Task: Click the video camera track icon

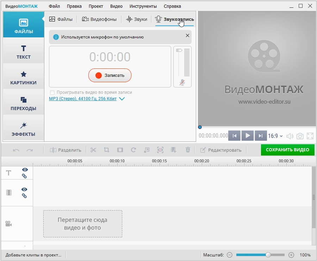Action: (x=8, y=224)
